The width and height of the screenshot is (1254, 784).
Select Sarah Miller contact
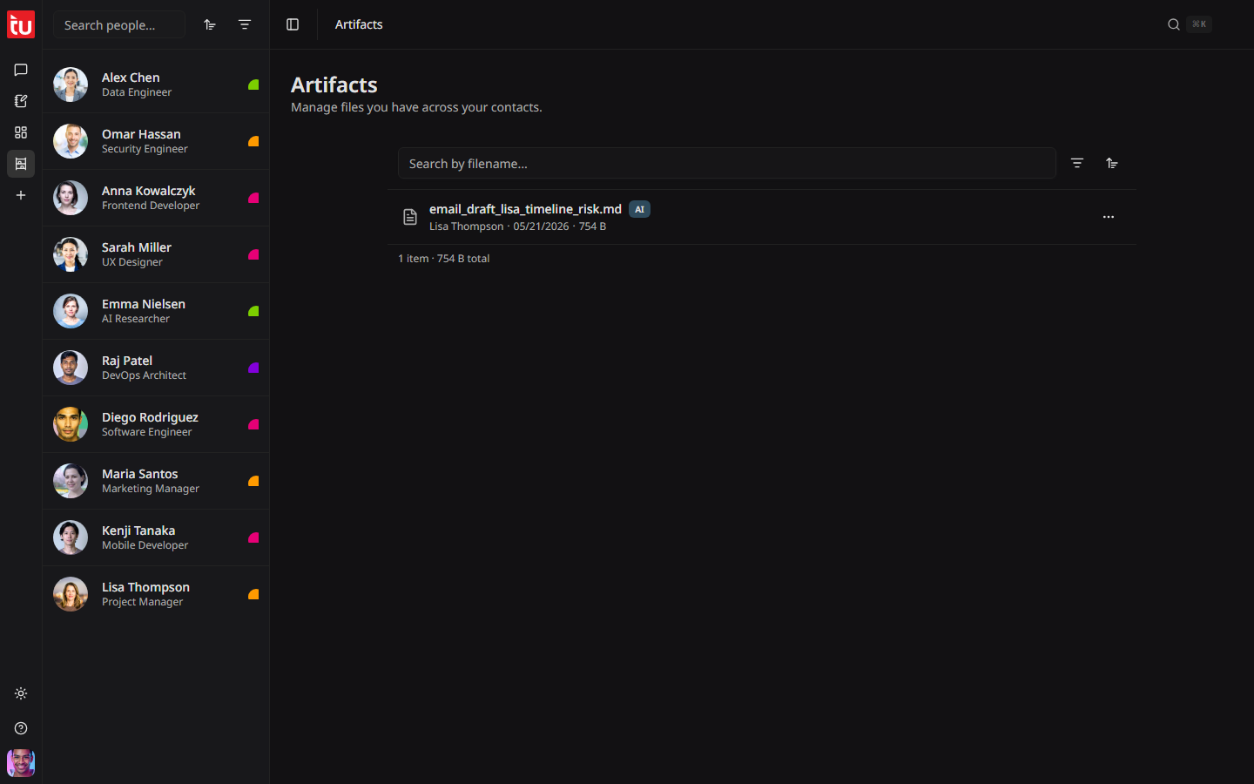click(x=156, y=254)
